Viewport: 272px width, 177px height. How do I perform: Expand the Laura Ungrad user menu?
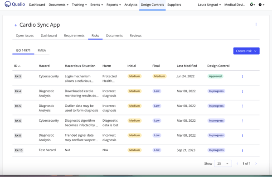click(209, 5)
